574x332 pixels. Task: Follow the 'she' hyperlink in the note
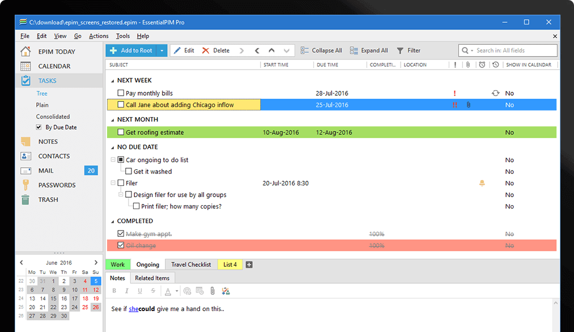tap(134, 309)
